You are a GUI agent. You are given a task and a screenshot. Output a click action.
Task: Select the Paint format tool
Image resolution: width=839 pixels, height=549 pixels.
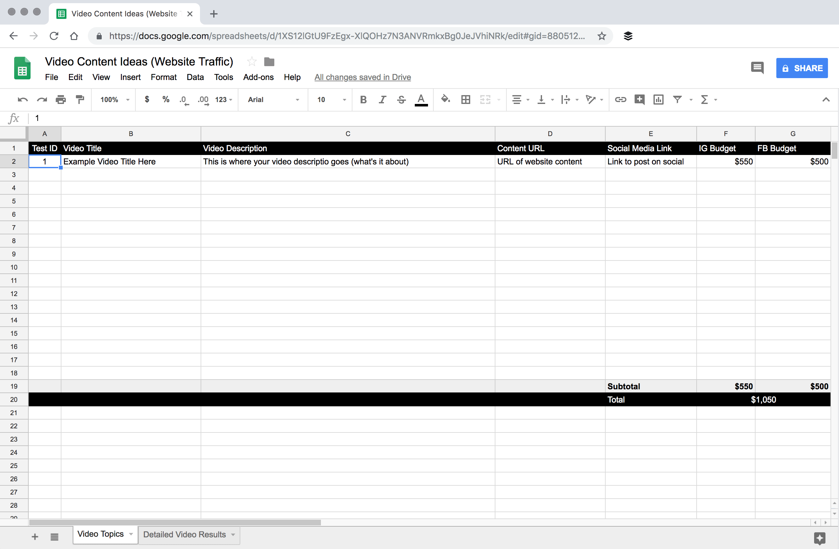[x=80, y=100]
